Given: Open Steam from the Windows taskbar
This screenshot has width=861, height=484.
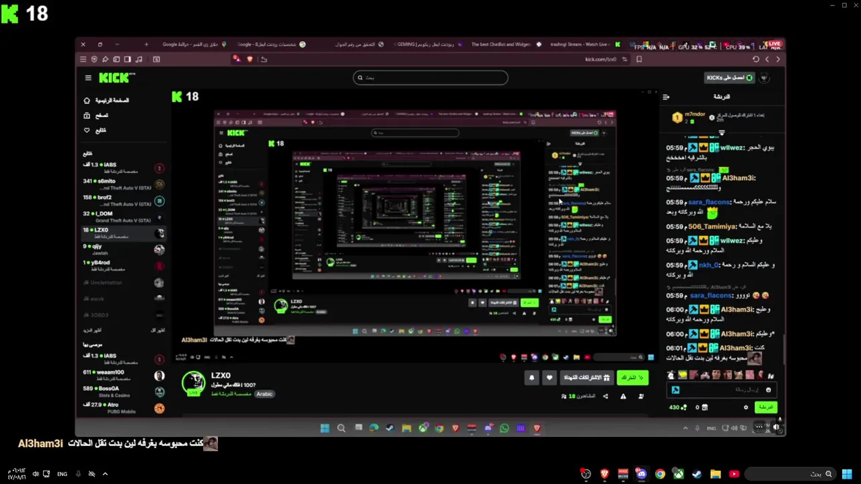Looking at the screenshot, I should click(x=697, y=474).
